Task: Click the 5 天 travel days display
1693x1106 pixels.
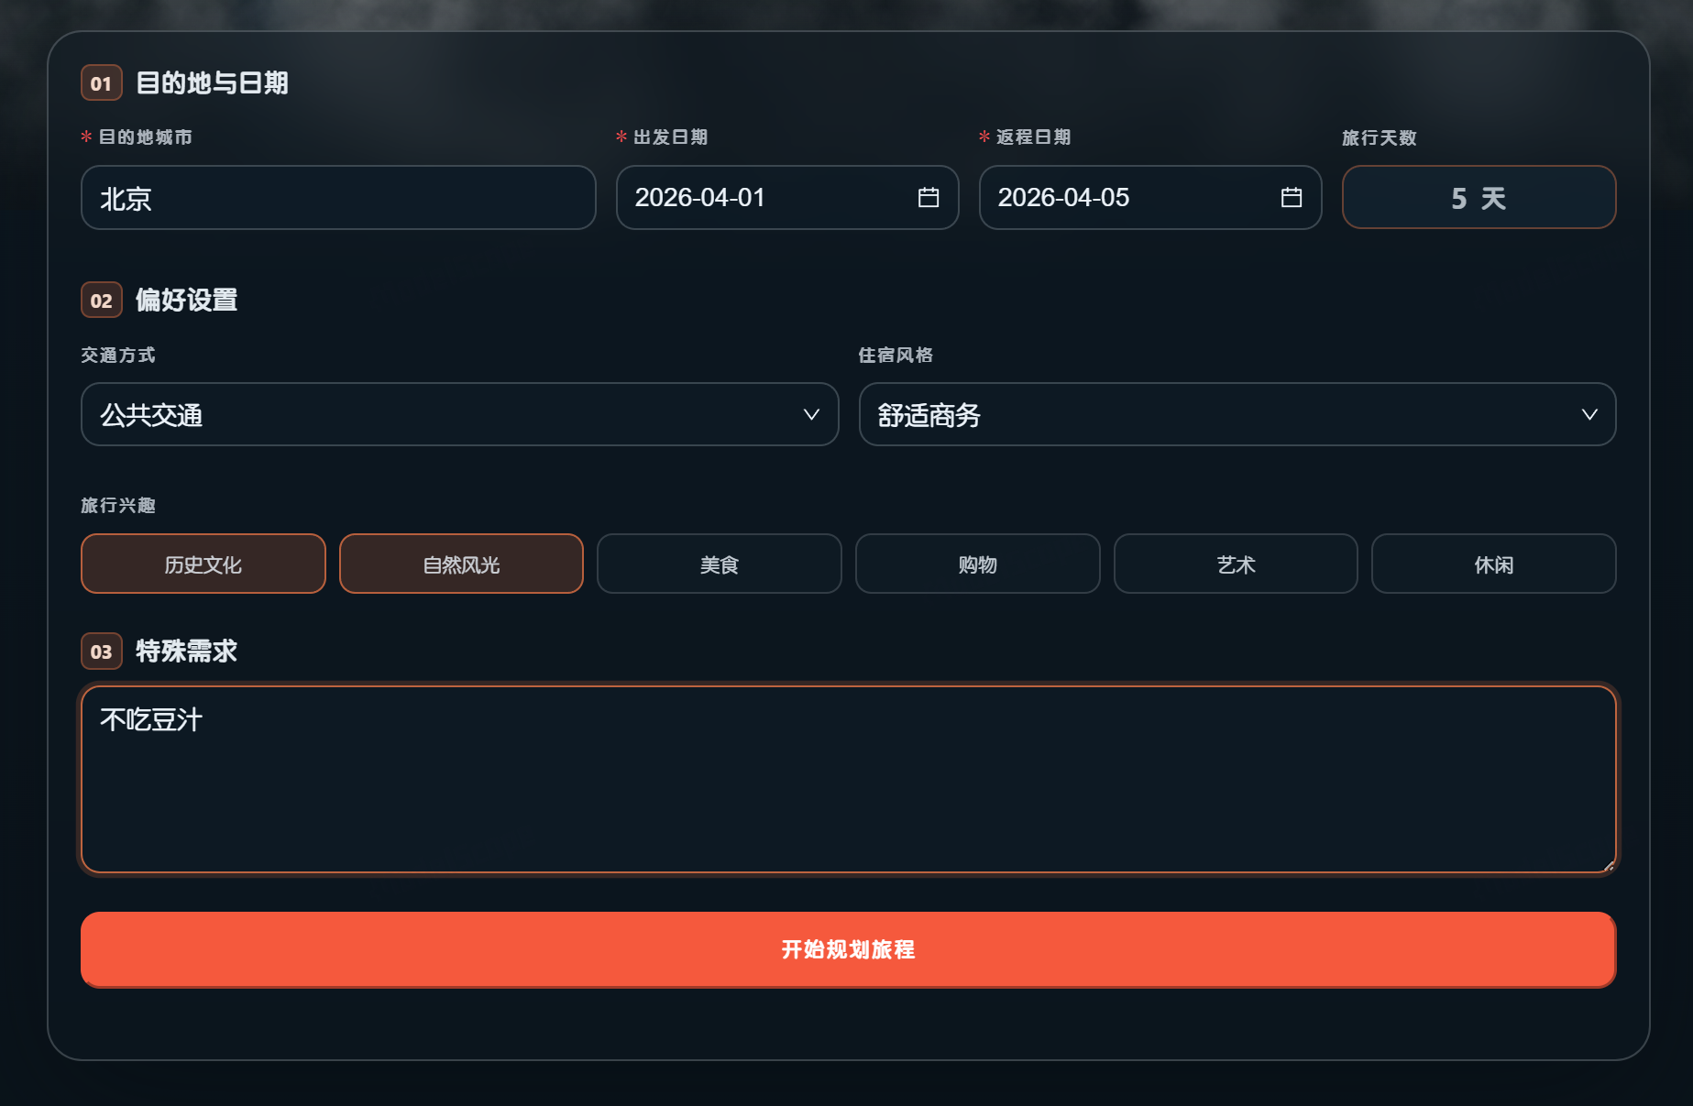Action: (1478, 197)
